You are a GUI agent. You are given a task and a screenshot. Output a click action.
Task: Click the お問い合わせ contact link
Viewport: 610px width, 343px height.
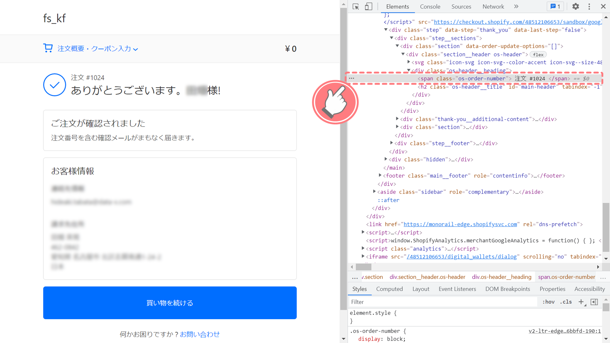tap(200, 334)
